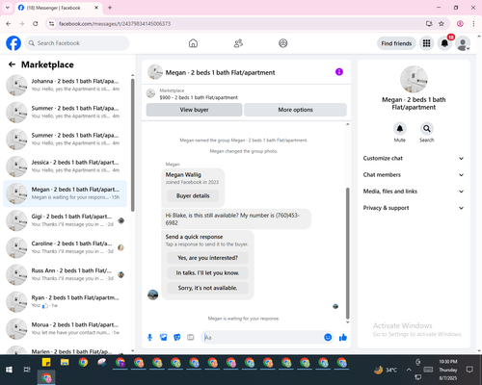Select the Messenger Facebook browser tab

pyautogui.click(x=58, y=8)
